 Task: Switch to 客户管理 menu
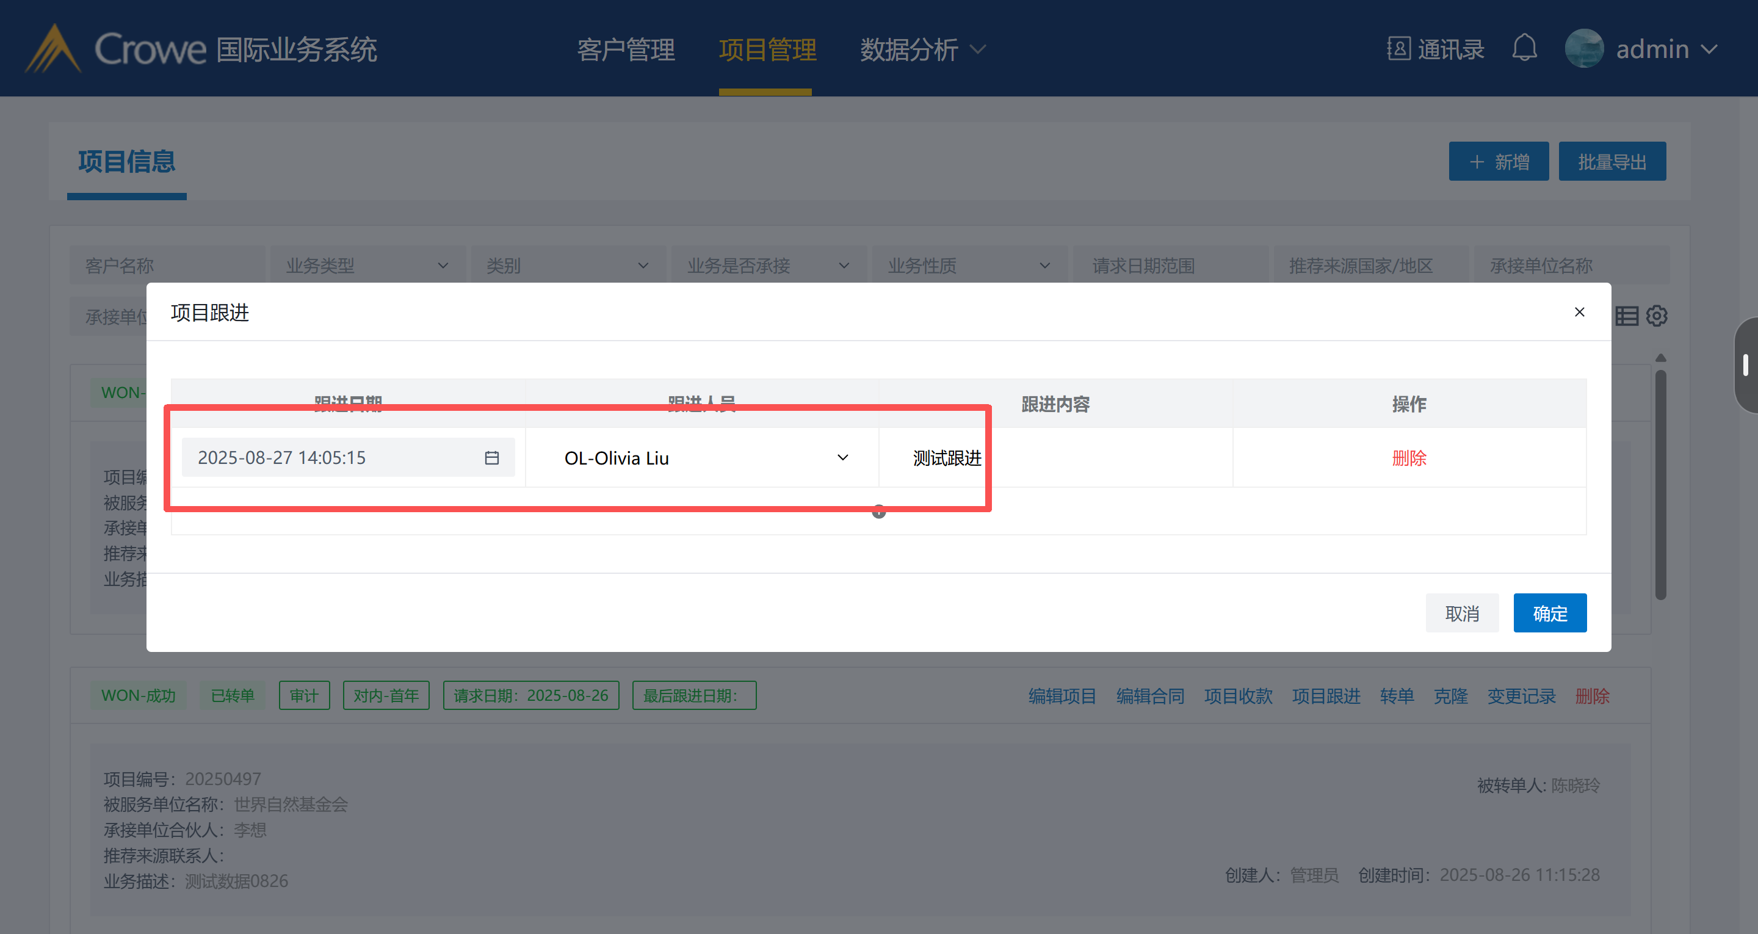pos(626,49)
